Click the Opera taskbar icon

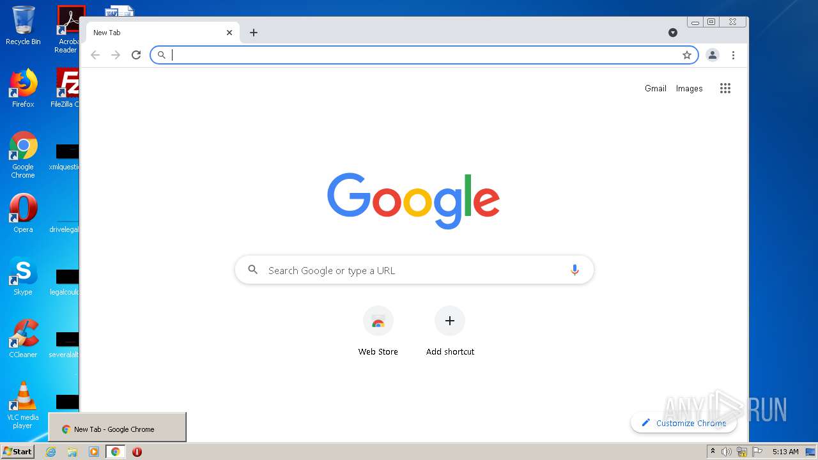tap(137, 452)
